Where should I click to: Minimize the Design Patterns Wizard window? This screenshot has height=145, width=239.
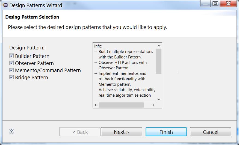206,4
